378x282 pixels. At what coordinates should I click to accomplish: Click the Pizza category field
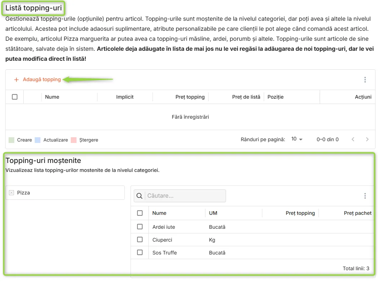[65, 193]
